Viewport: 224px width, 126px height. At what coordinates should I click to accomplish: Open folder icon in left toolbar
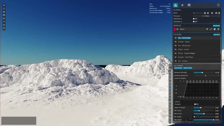click(4, 12)
